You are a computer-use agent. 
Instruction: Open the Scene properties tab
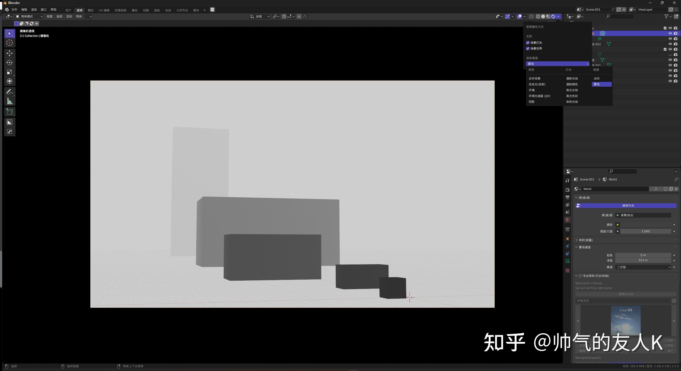(567, 212)
